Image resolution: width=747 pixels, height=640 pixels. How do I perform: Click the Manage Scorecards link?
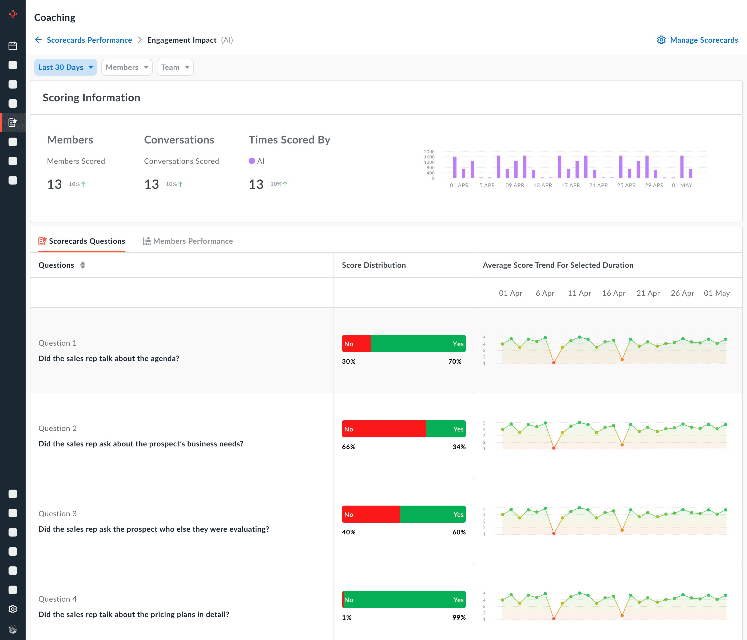(703, 40)
